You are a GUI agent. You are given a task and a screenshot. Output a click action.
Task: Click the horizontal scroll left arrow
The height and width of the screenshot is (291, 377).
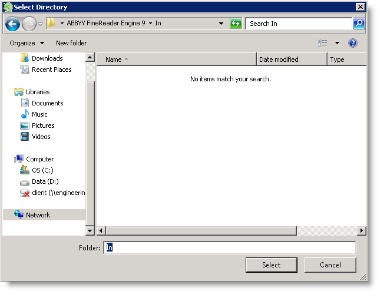coord(101,231)
